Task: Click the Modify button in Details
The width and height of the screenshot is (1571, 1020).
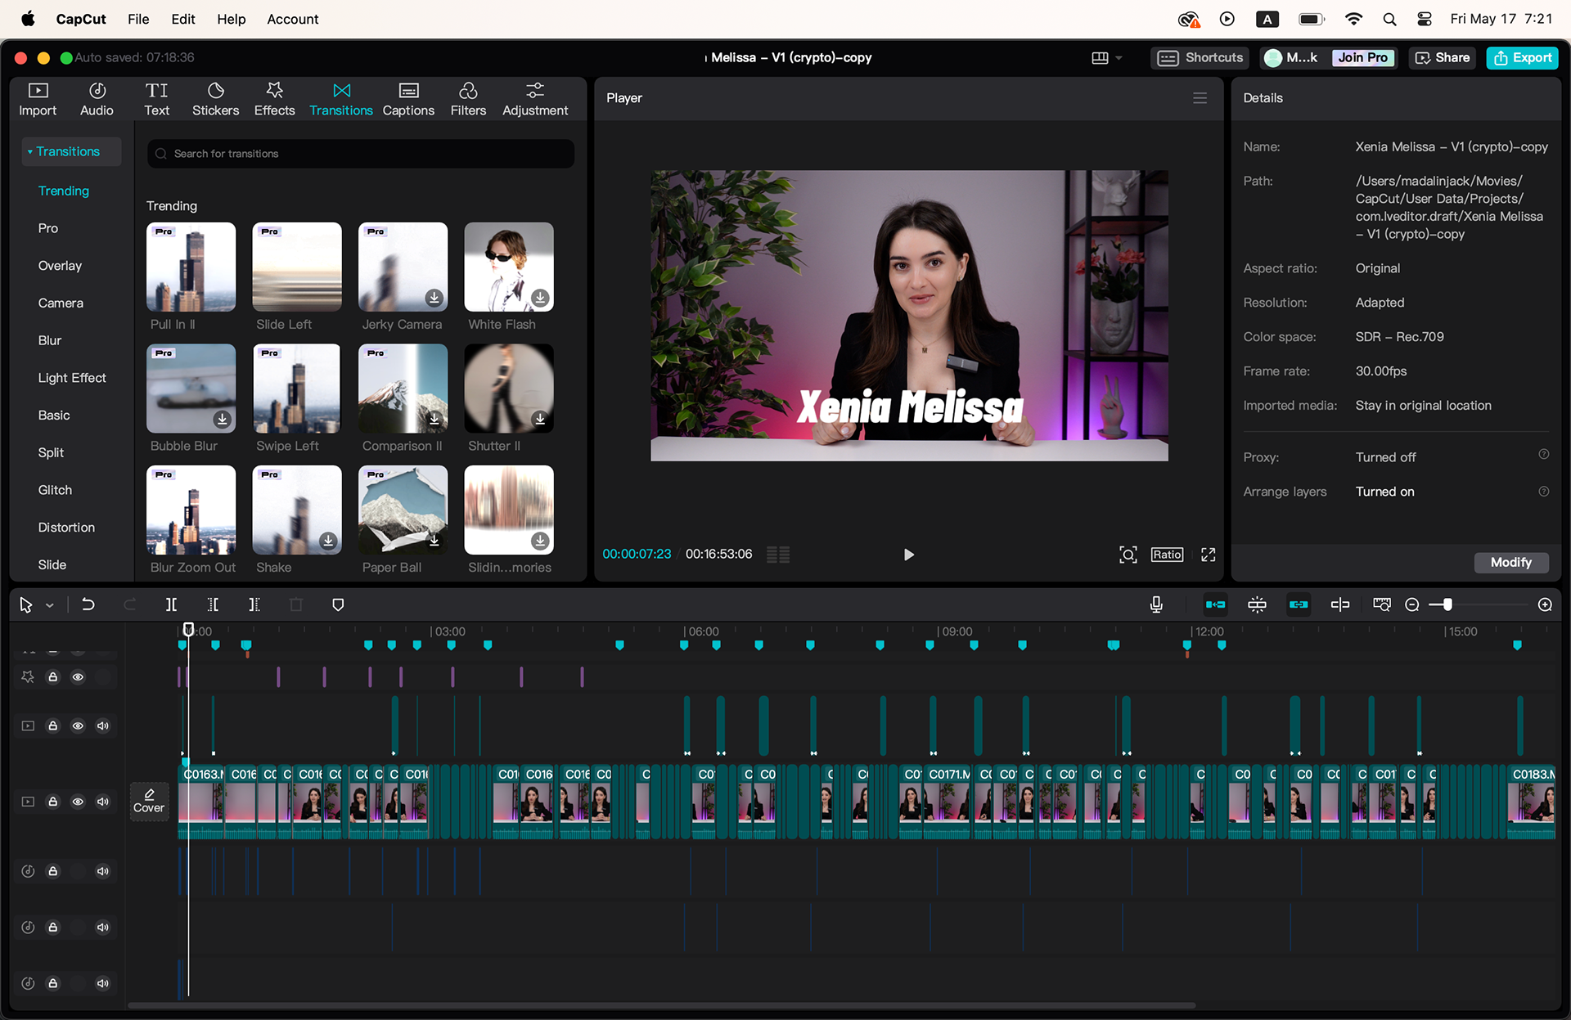Action: point(1510,562)
